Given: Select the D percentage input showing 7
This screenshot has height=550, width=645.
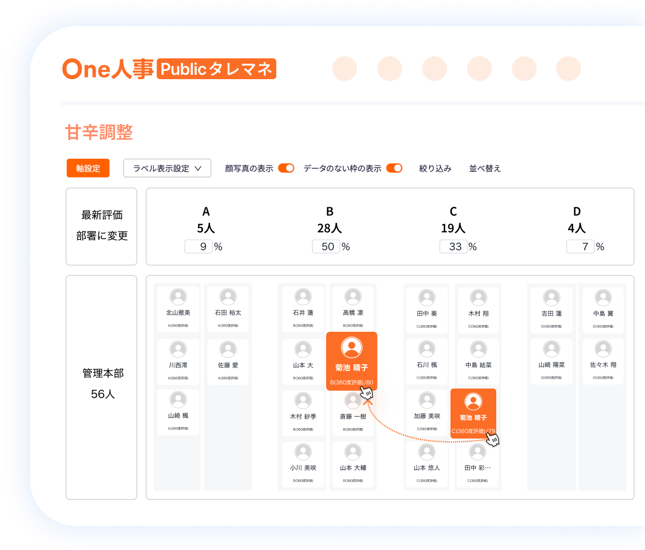Looking at the screenshot, I should 580,246.
